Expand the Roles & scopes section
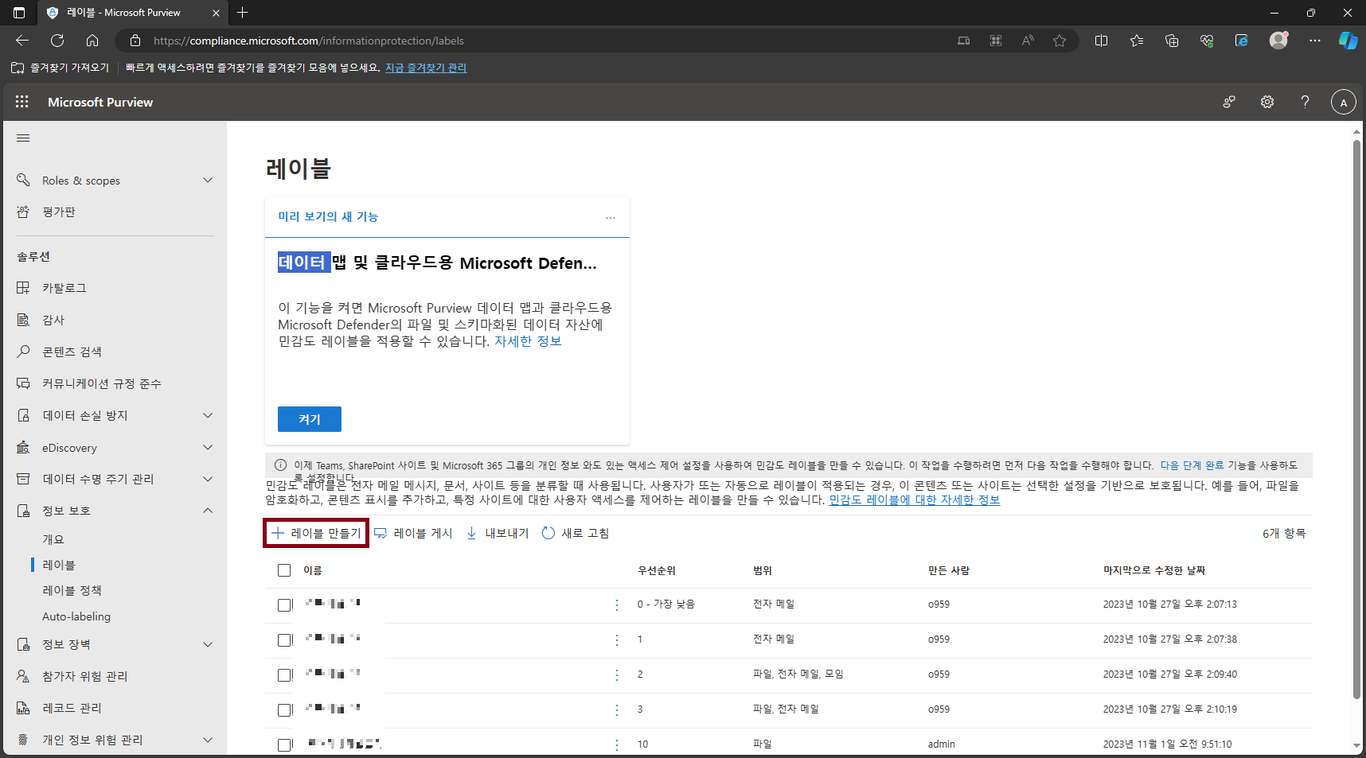 pos(206,180)
